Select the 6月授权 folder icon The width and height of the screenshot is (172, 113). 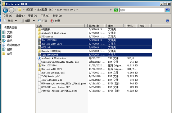39,29
